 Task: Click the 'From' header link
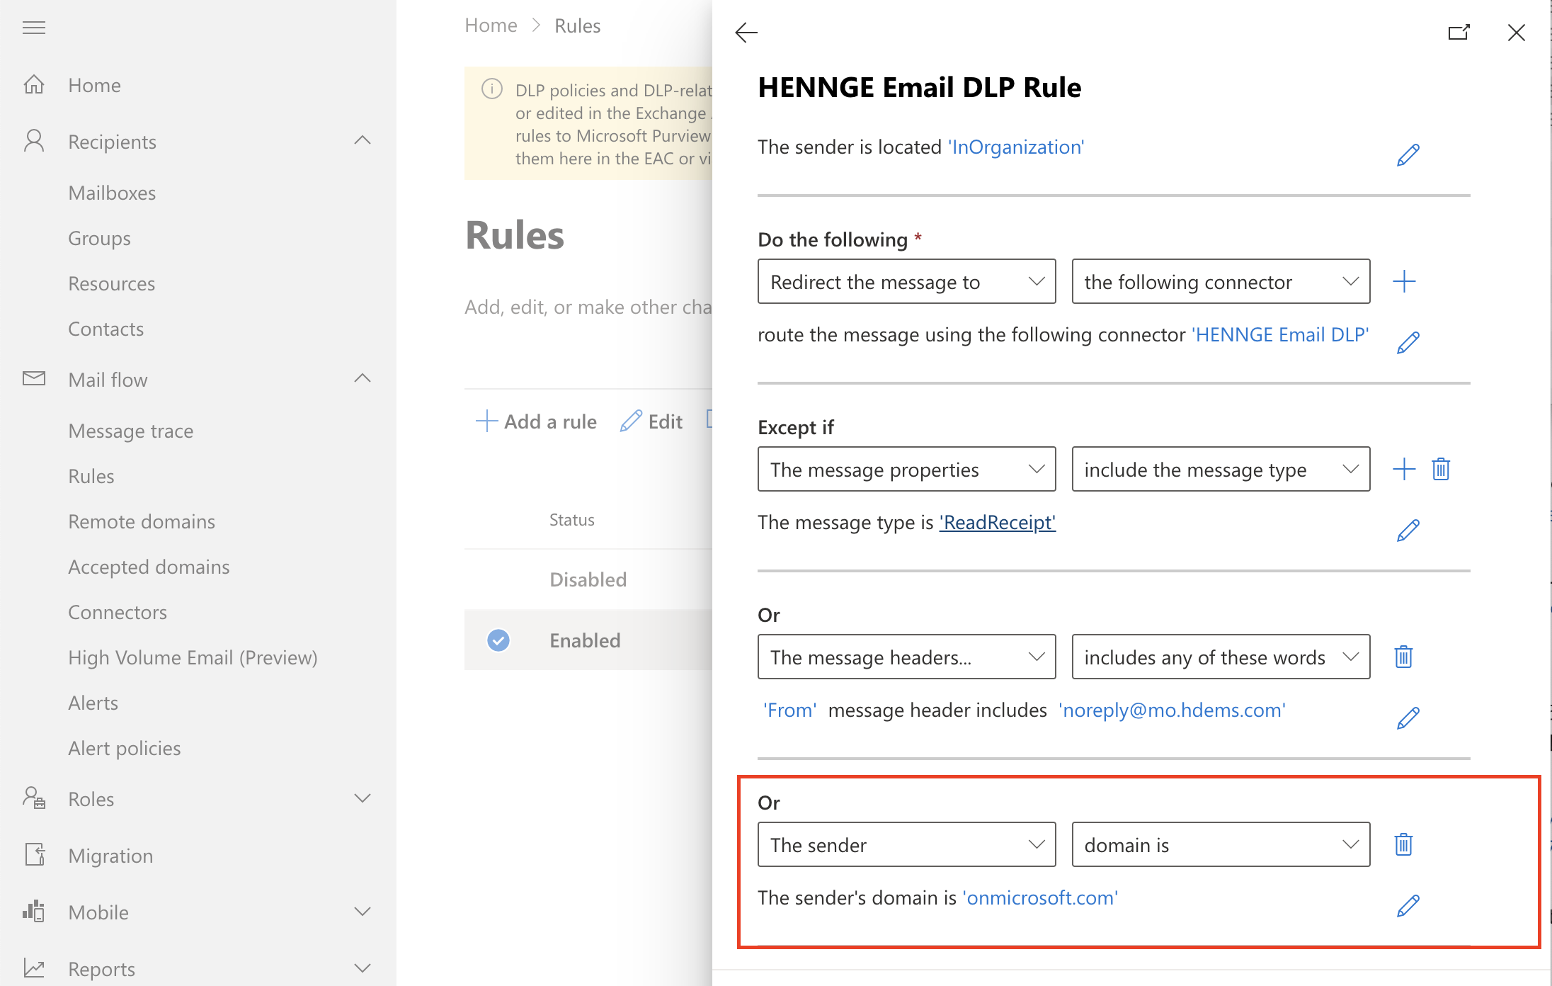click(789, 710)
